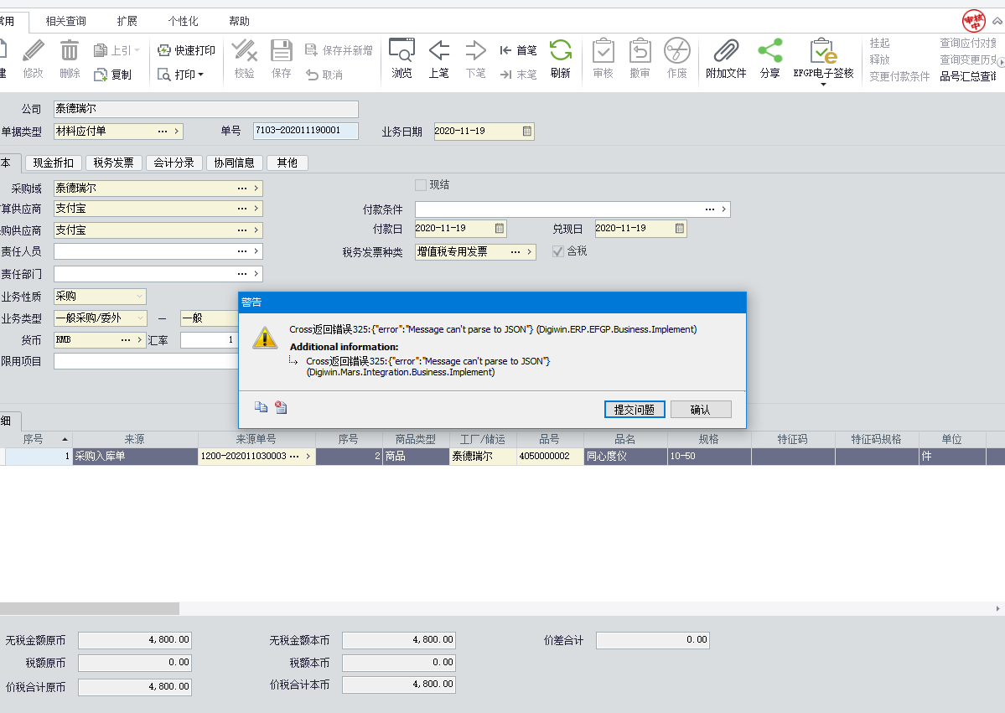Switch to the 会计分录 tab

tap(174, 163)
